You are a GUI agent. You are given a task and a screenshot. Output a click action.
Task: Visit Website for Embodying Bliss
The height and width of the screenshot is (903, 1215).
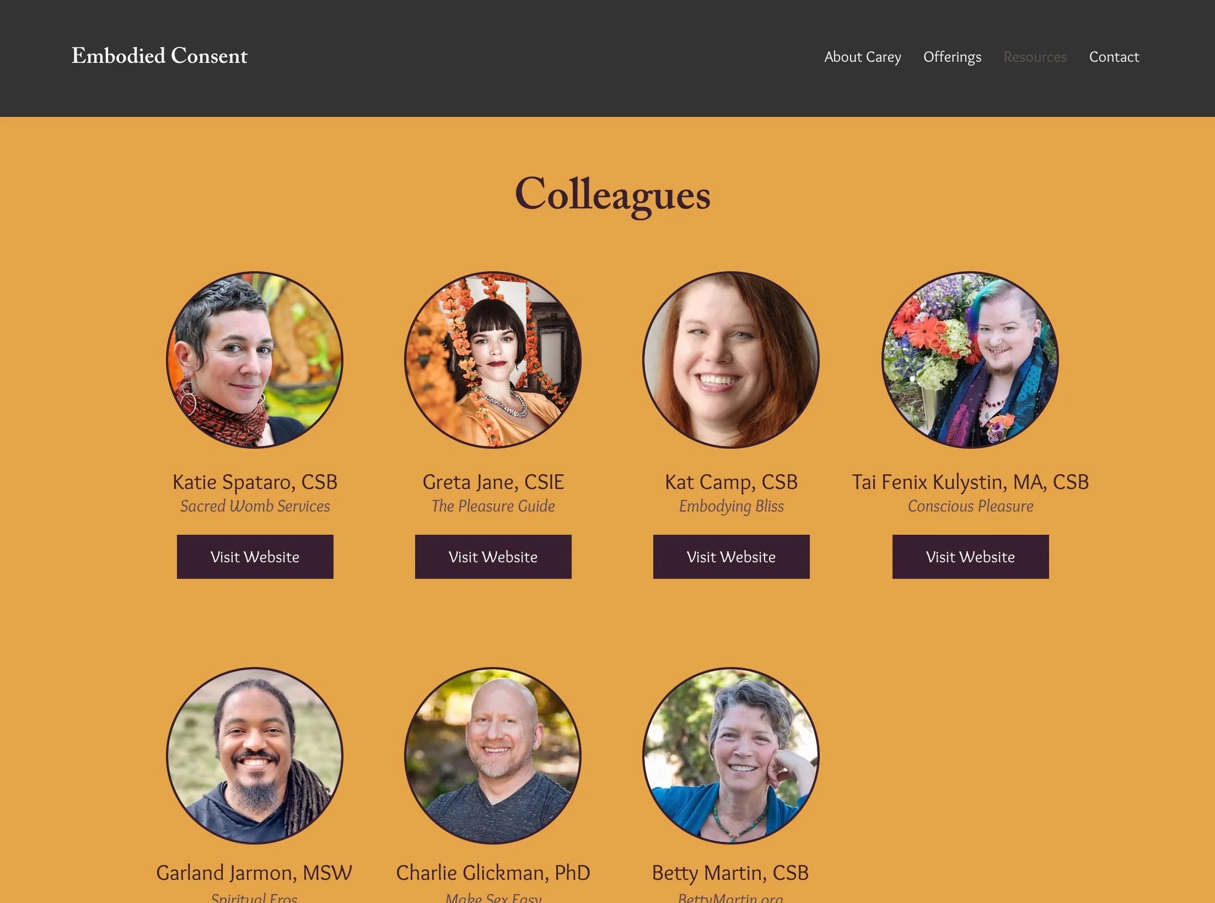click(x=731, y=557)
